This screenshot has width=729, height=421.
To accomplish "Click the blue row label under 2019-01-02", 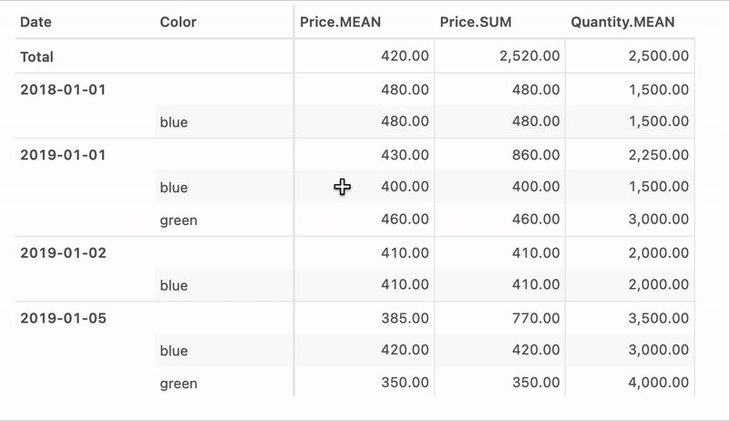I will (x=173, y=286).
